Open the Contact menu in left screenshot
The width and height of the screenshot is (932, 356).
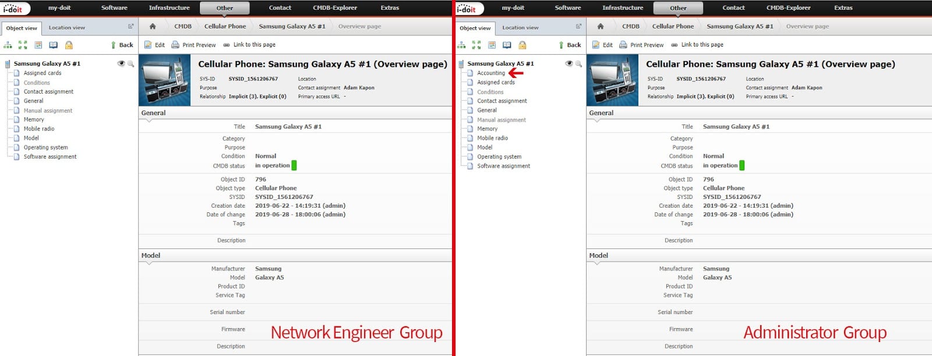coord(280,8)
